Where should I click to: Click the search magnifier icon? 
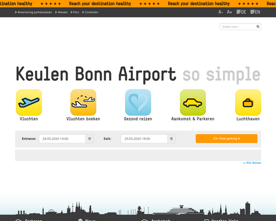click(258, 27)
